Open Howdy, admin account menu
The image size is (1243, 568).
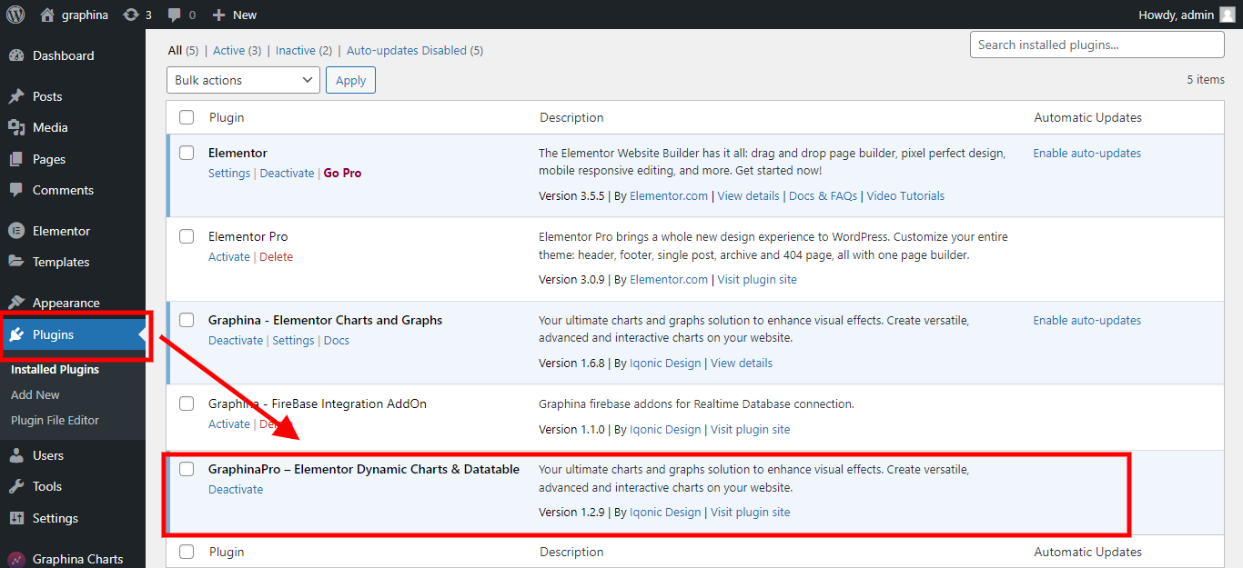tap(1187, 15)
